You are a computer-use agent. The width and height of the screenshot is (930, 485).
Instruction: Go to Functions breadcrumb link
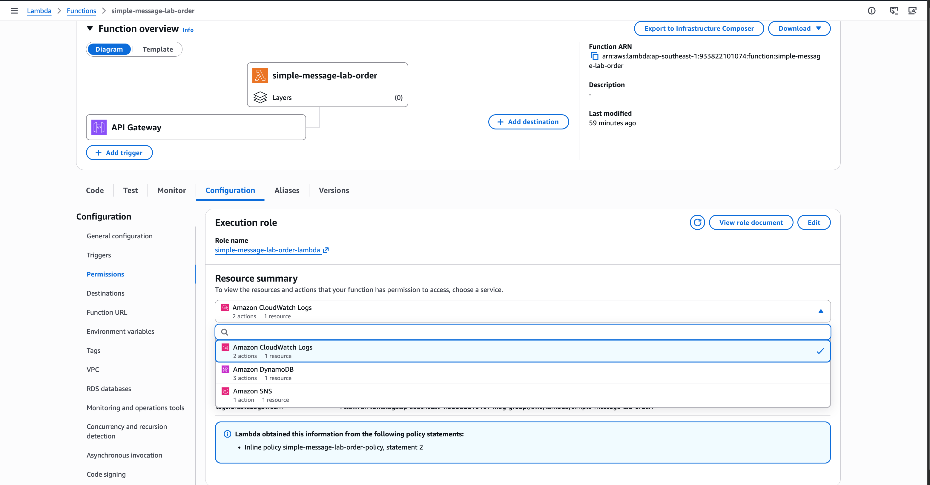(81, 11)
